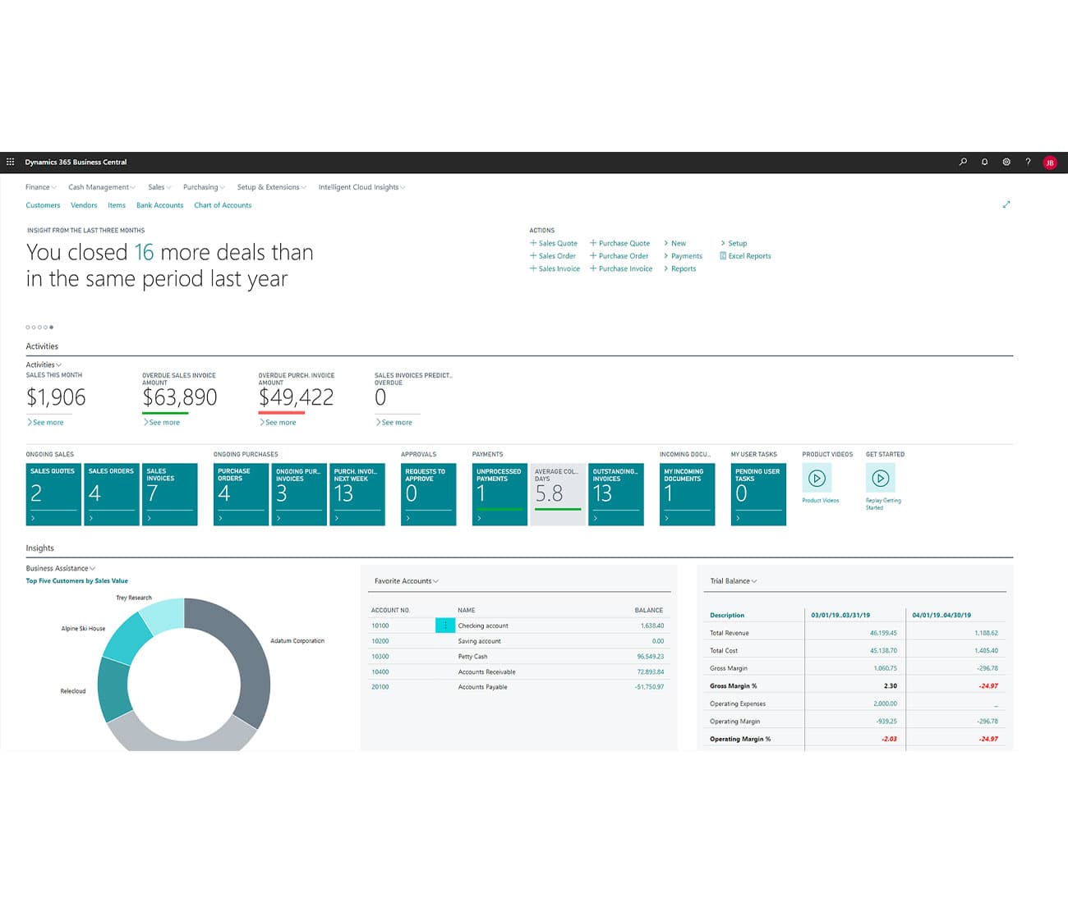This screenshot has height=903, width=1068.
Task: Open the Sales Invoices tile
Action: [x=170, y=494]
